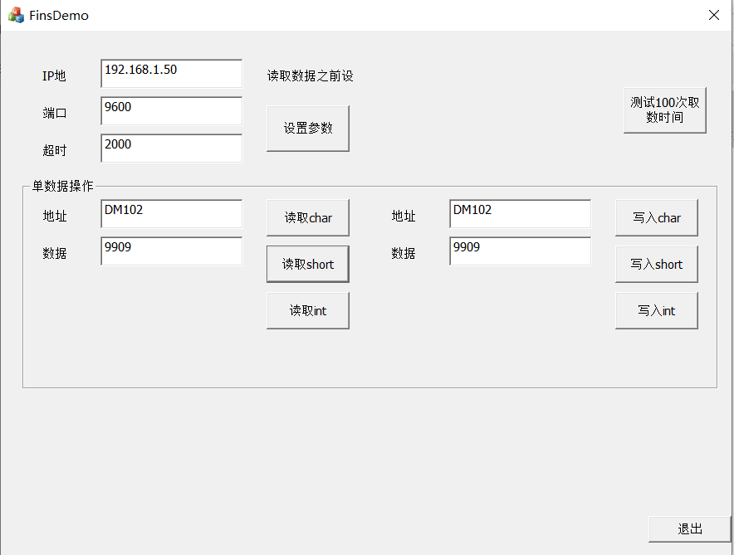
Task: Click 读取short to read a short value
Action: [307, 263]
